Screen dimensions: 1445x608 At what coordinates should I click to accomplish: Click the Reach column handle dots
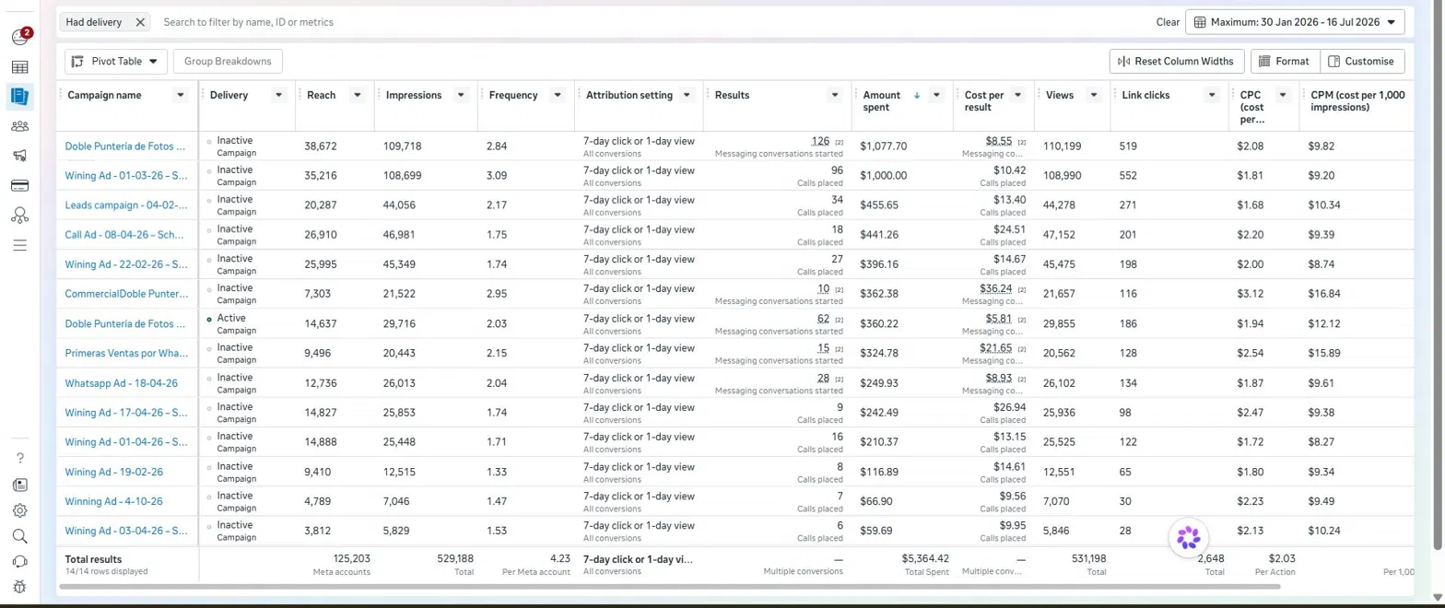[x=300, y=95]
